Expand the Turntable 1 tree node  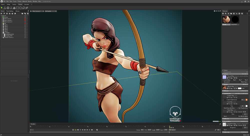point(2,33)
